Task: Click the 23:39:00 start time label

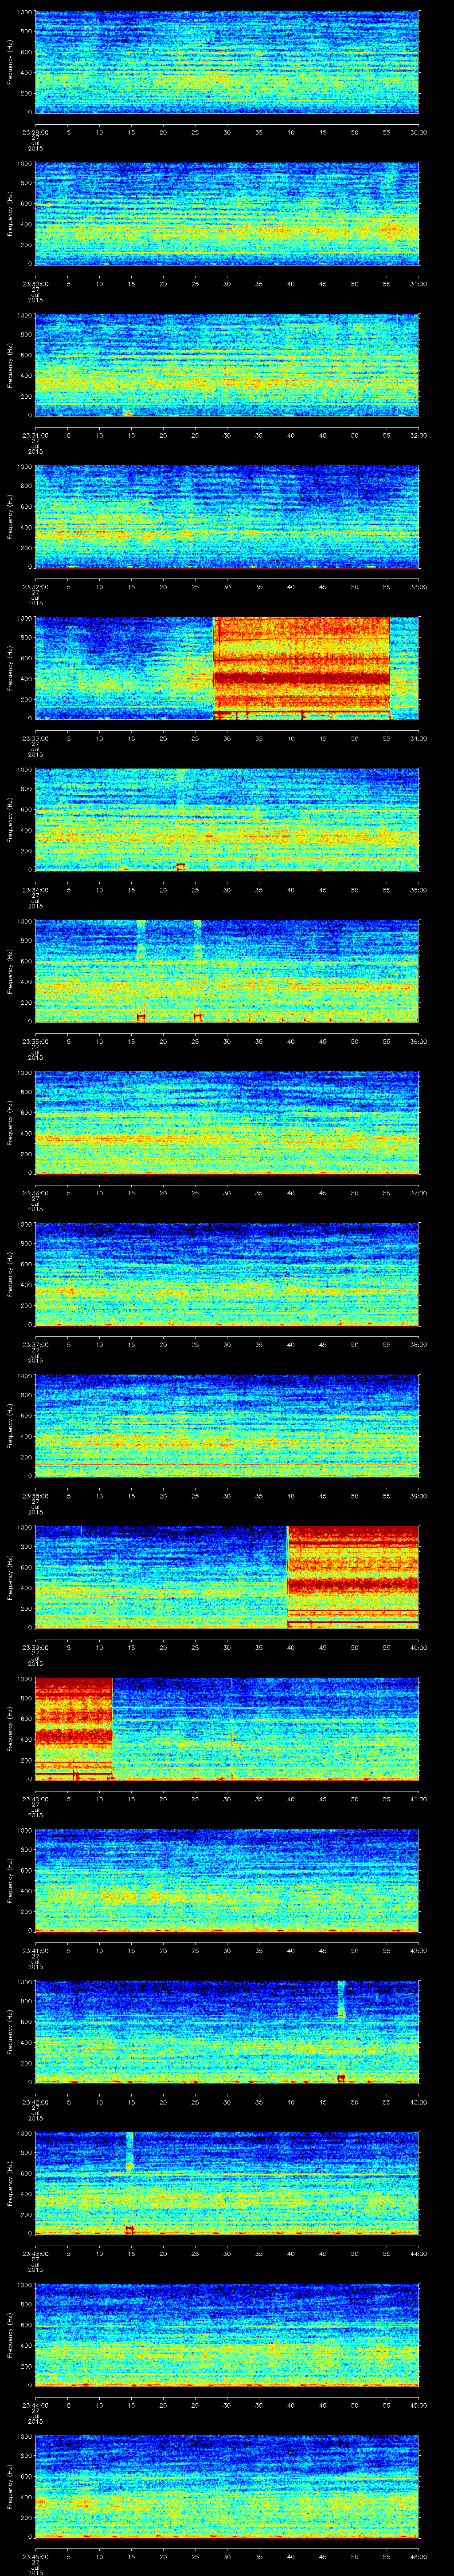Action: pyautogui.click(x=35, y=1647)
